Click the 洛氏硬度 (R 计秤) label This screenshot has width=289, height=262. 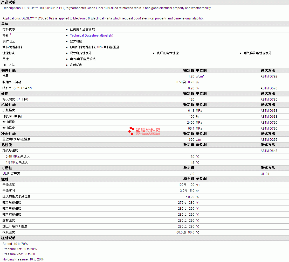pyautogui.click(x=15, y=99)
